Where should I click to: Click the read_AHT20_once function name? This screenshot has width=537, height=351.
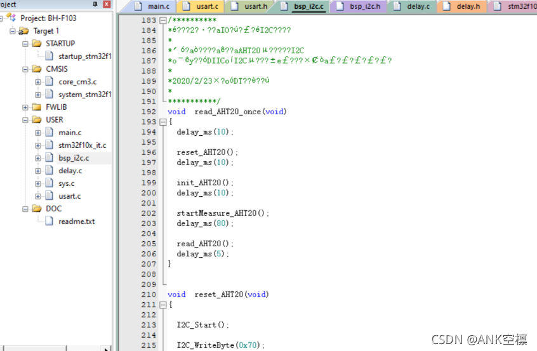[228, 112]
